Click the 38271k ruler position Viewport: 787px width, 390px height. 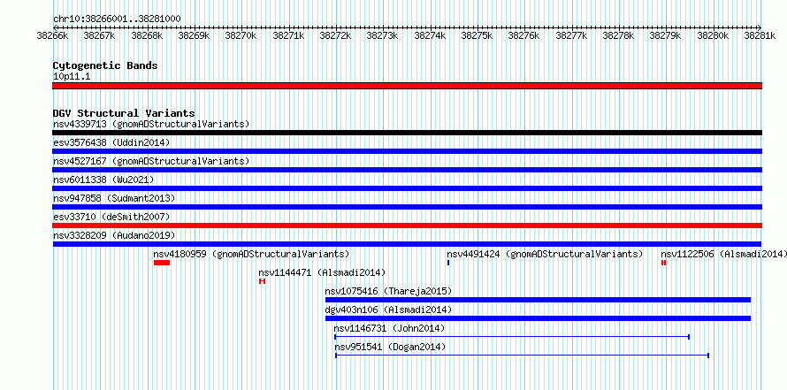tap(288, 35)
